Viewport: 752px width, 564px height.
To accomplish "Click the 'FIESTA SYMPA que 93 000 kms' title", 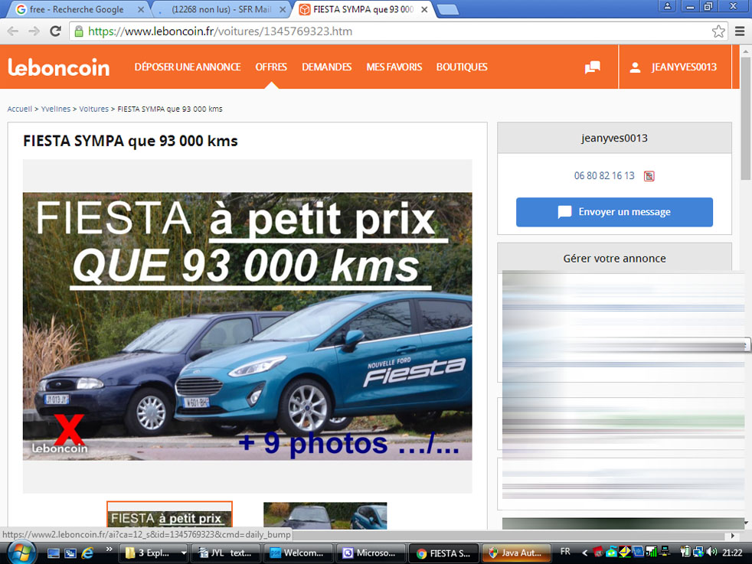I will [x=130, y=141].
